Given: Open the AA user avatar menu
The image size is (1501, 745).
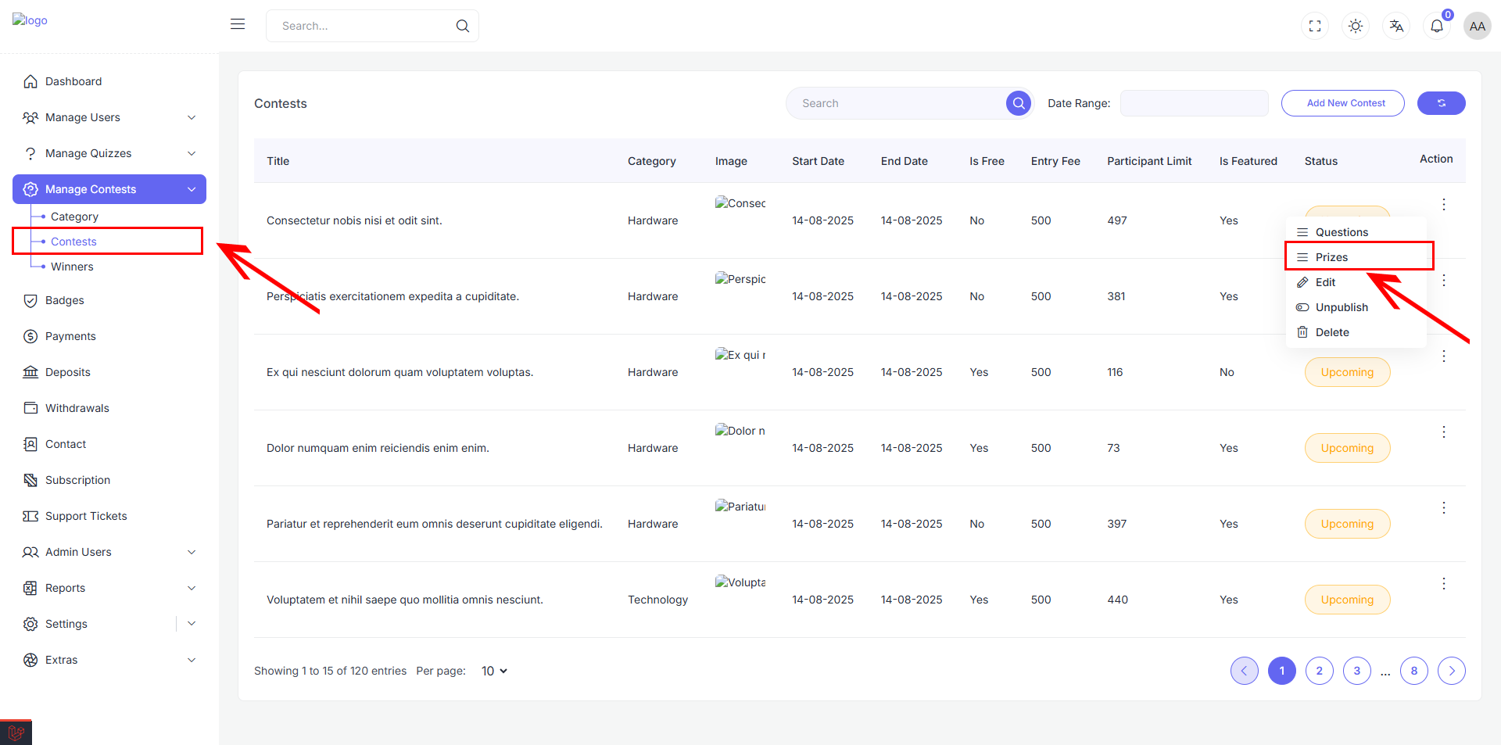Looking at the screenshot, I should click(1477, 26).
